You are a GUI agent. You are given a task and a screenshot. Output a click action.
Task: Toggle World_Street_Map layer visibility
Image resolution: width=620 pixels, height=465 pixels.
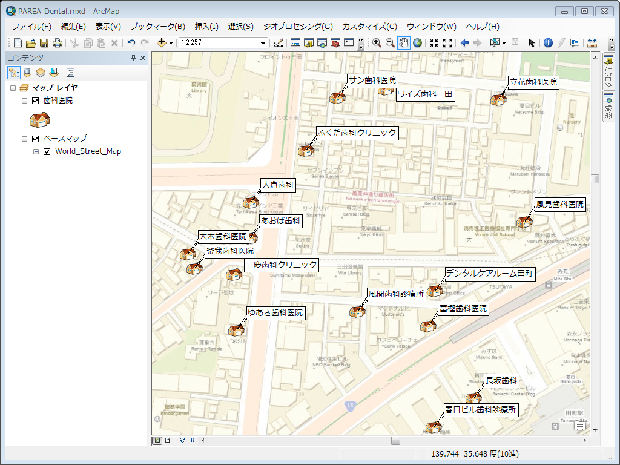47,151
